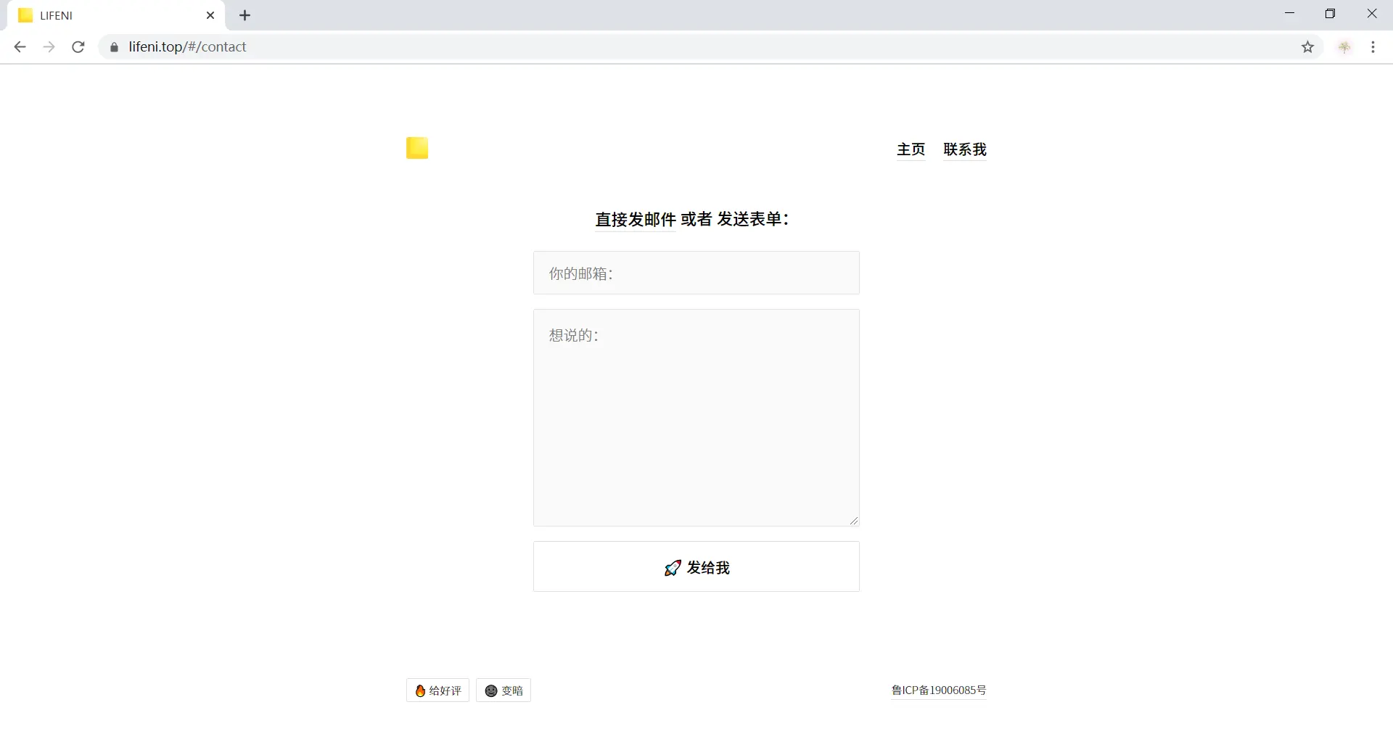Click the 直接发邮件 link in the heading
1393x747 pixels.
(x=635, y=219)
